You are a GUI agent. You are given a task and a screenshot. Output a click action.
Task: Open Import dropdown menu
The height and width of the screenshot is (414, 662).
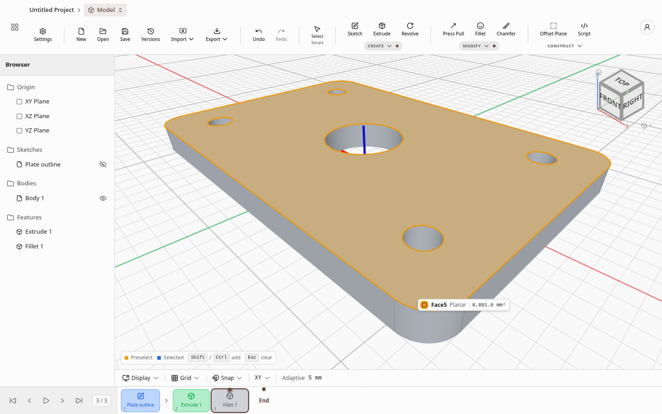click(x=182, y=34)
